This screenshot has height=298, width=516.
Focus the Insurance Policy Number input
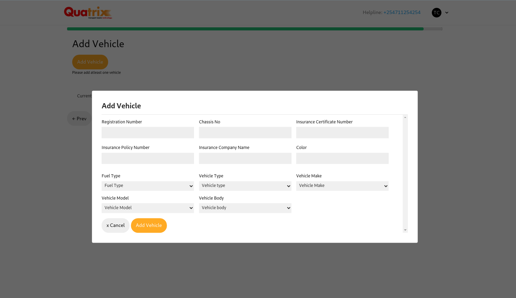pyautogui.click(x=148, y=158)
